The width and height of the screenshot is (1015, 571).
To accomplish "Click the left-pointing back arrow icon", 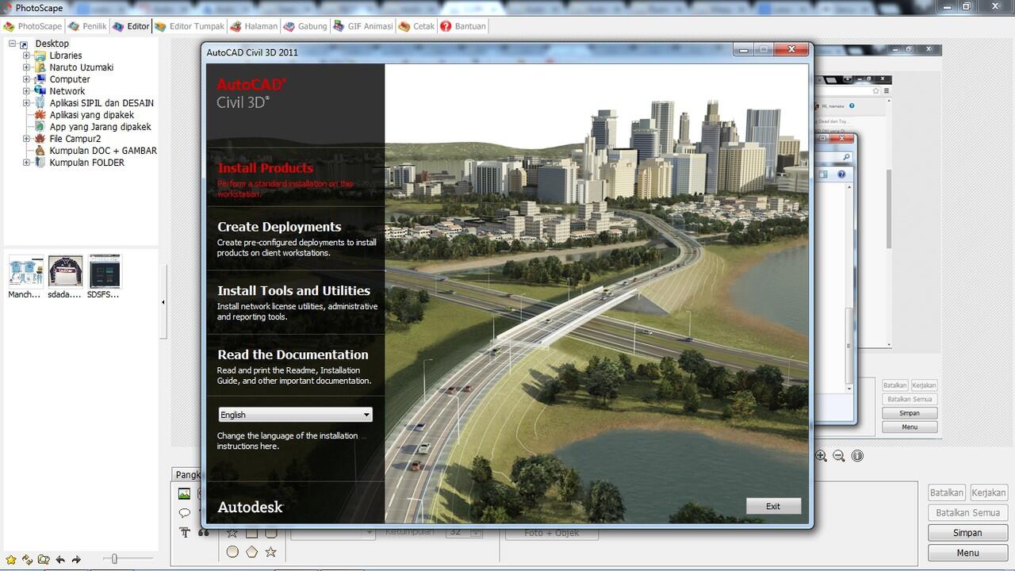I will click(60, 559).
